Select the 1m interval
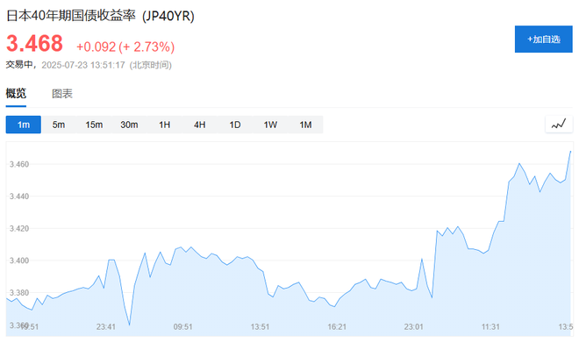Viewport: 579px width, 343px height. [24, 125]
